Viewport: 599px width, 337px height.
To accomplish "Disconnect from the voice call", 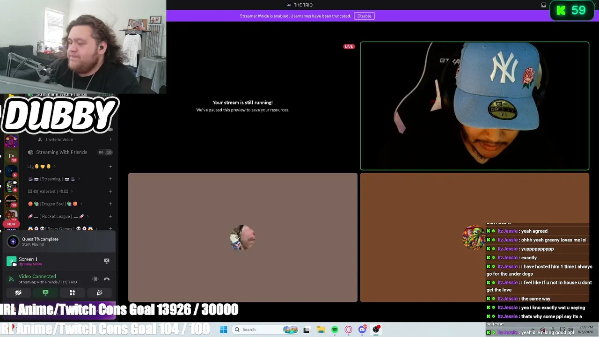I will (x=107, y=279).
